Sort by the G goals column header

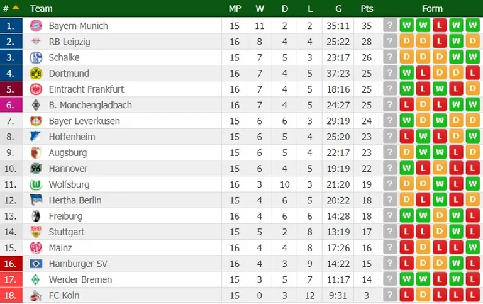(x=338, y=9)
